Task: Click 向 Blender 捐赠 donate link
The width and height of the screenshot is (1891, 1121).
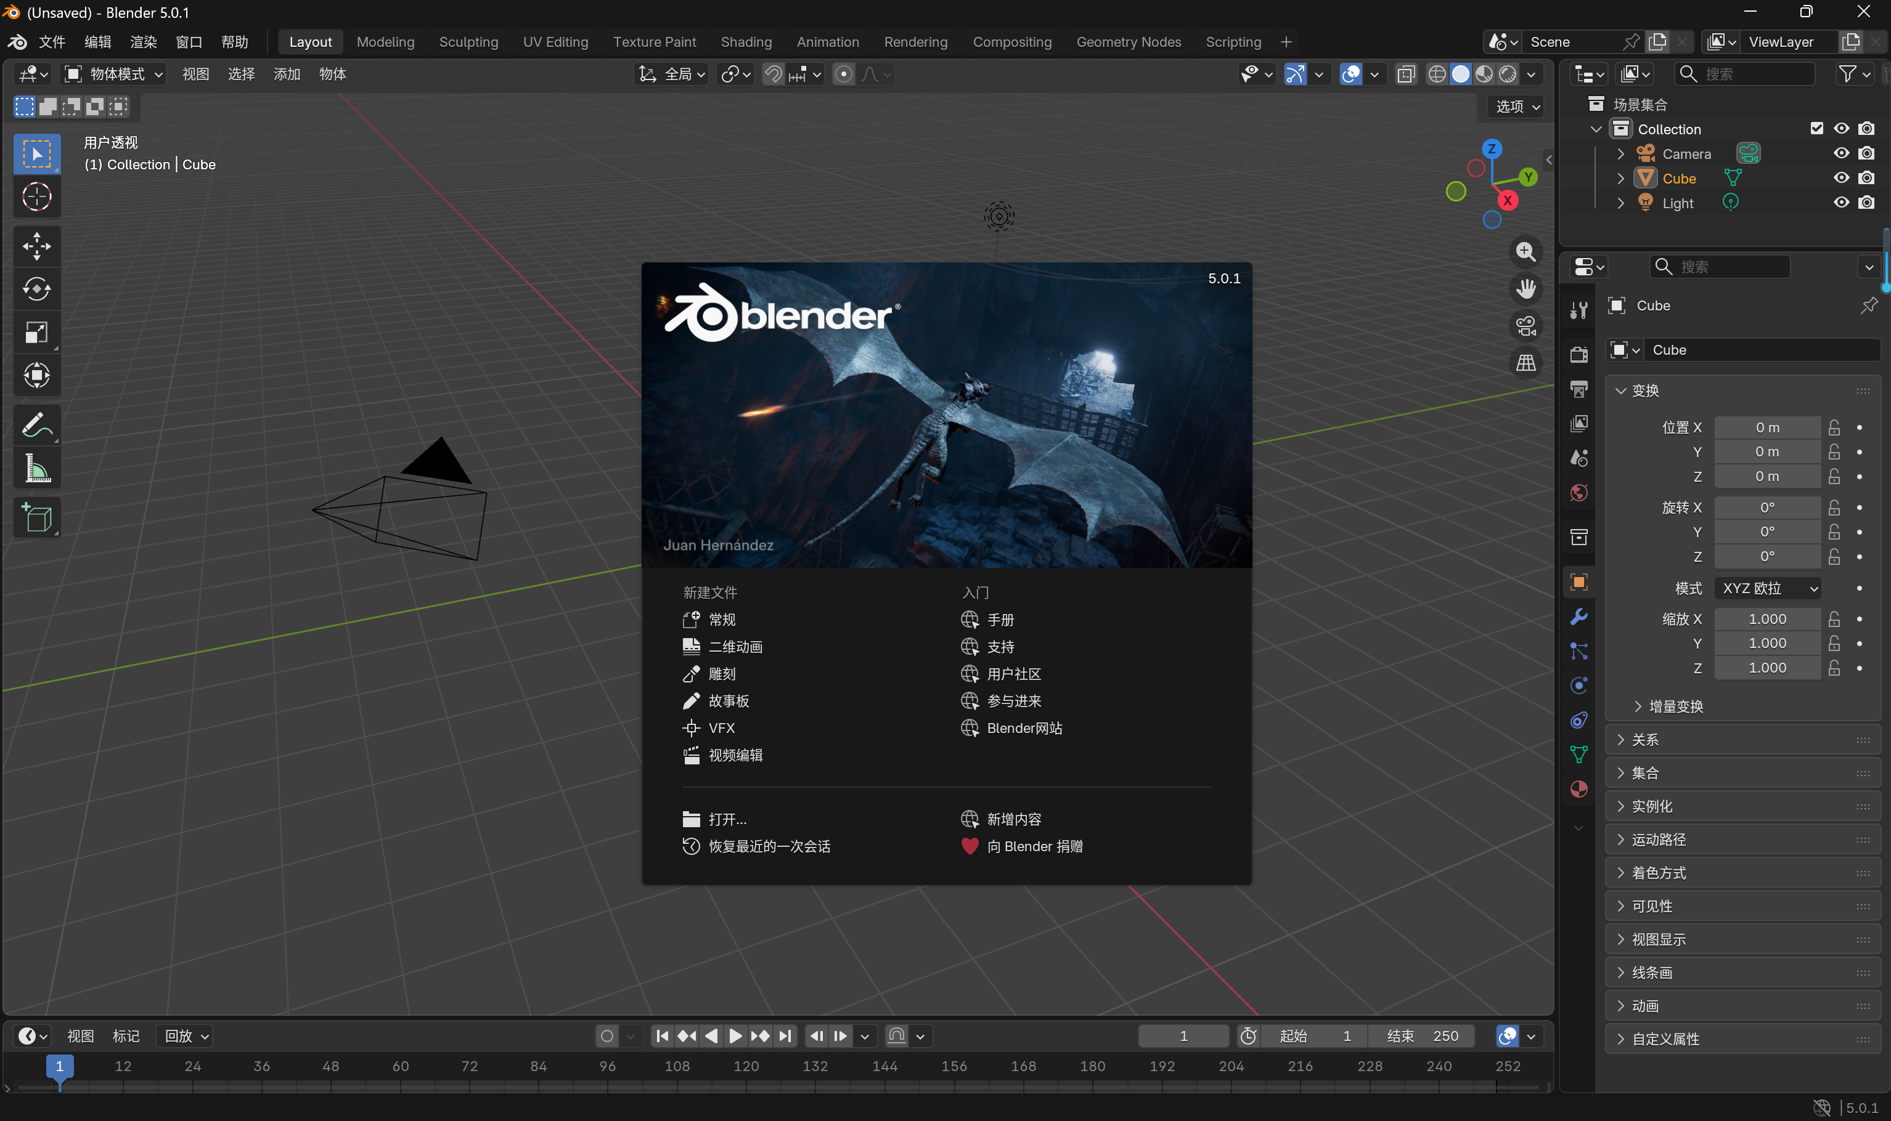Action: [x=1022, y=847]
